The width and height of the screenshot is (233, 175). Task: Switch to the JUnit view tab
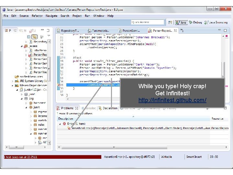click(x=33, y=31)
